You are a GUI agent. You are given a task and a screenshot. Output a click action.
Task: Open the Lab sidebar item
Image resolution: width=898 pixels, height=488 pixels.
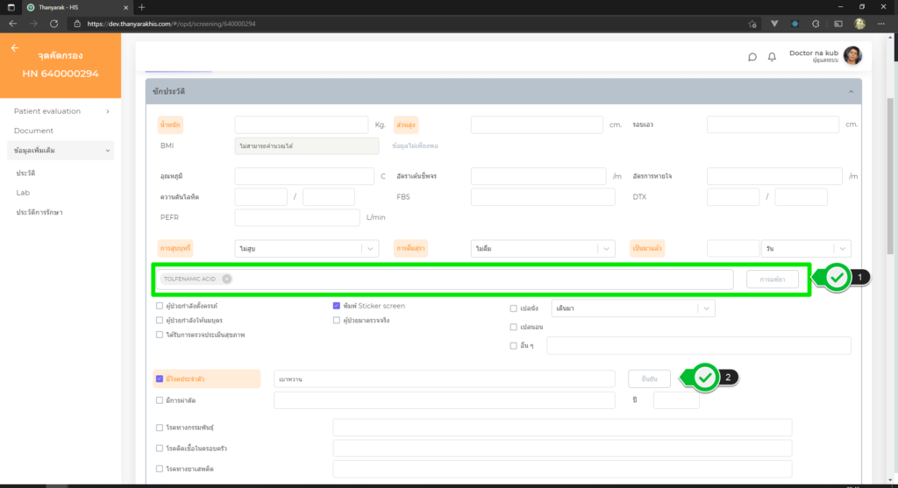[x=23, y=193]
